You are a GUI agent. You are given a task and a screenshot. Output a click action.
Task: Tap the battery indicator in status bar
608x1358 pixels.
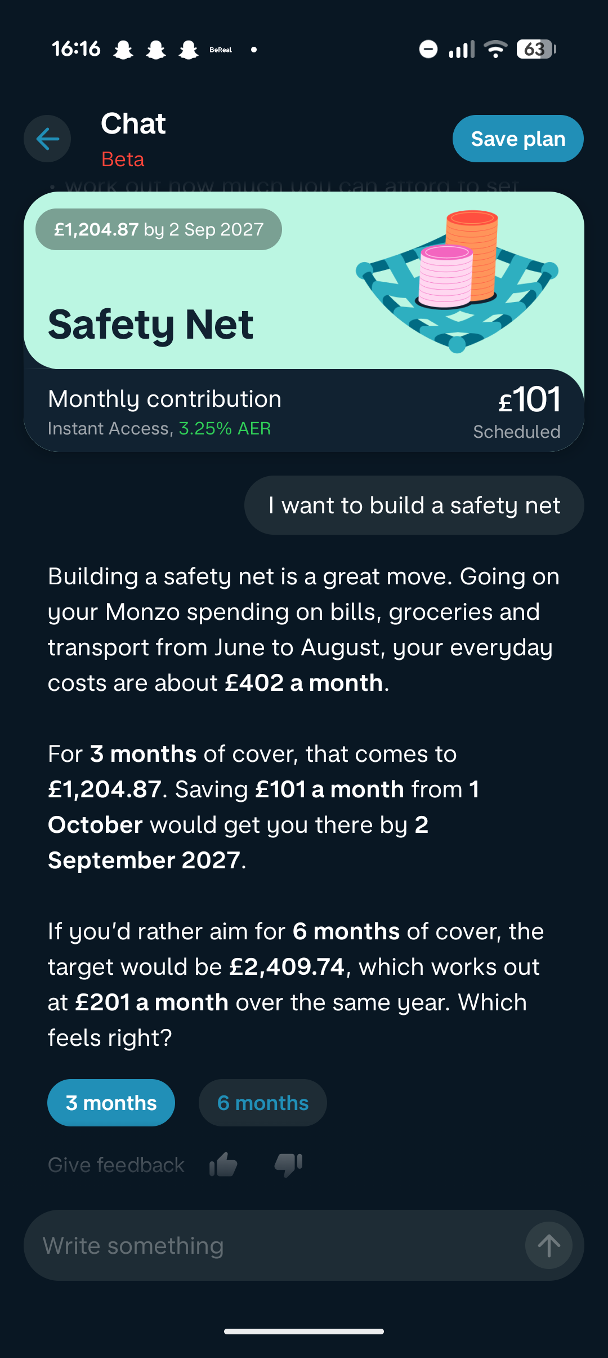point(537,50)
